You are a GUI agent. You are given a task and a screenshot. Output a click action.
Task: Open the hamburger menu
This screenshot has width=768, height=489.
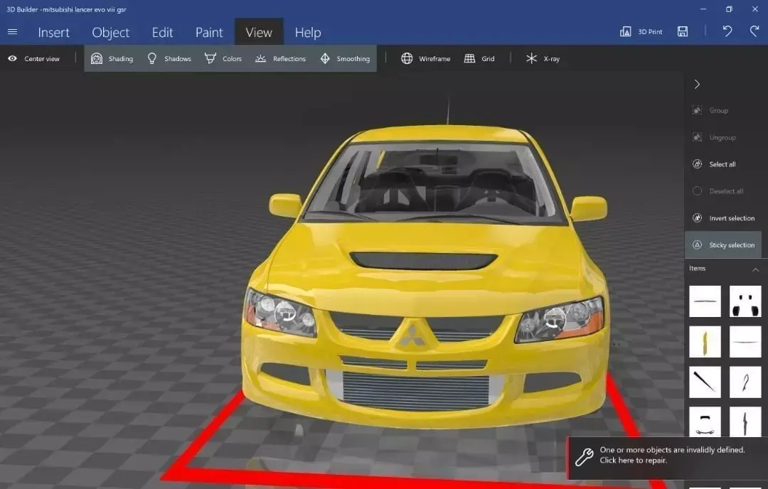12,32
